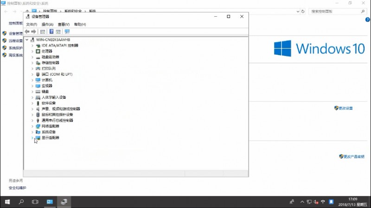Select the WIN-CNEDI3AAVHB computer name text

(53, 40)
